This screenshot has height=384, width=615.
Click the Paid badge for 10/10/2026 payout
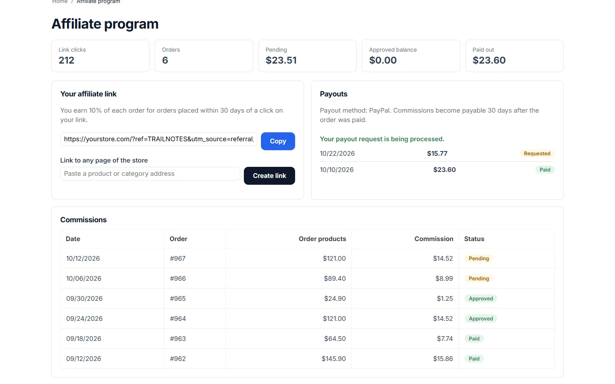[545, 170]
